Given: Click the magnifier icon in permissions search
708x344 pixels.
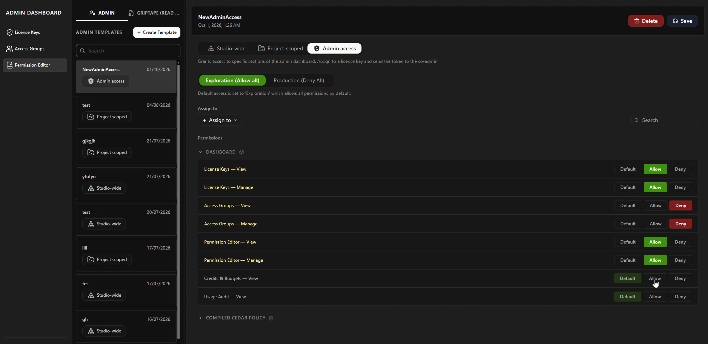Looking at the screenshot, I should pyautogui.click(x=637, y=120).
